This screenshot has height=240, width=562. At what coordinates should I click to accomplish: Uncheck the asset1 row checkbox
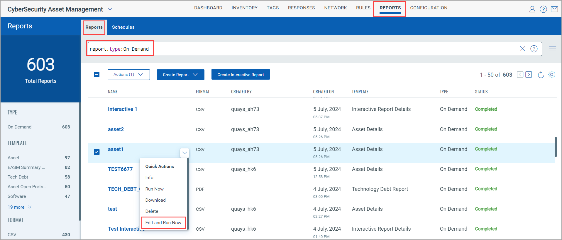[x=97, y=152]
